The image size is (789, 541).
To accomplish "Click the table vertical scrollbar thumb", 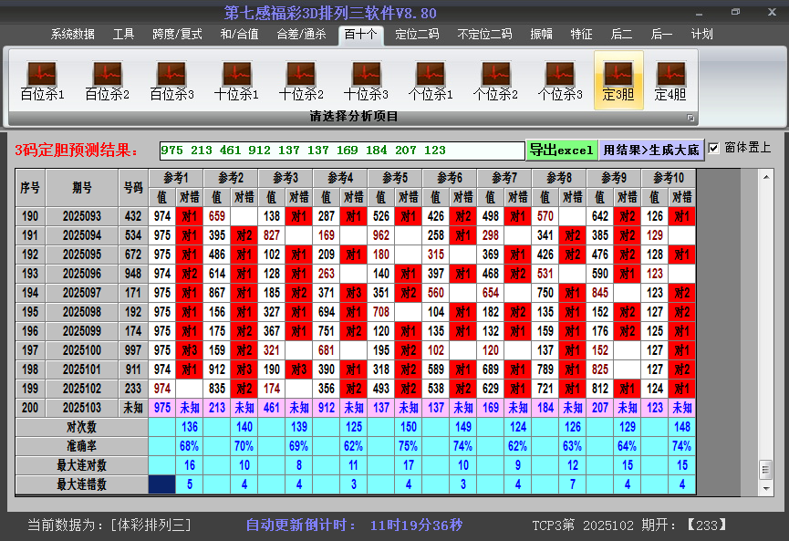I will [765, 470].
